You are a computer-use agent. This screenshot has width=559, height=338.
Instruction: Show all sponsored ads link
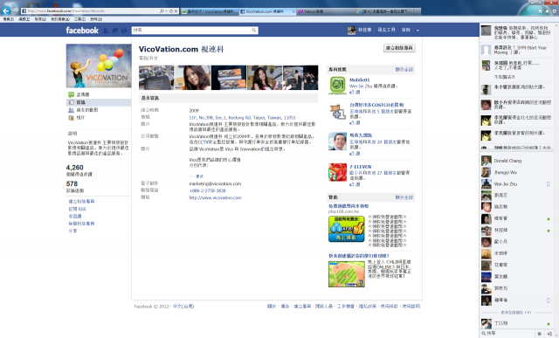pos(404,197)
